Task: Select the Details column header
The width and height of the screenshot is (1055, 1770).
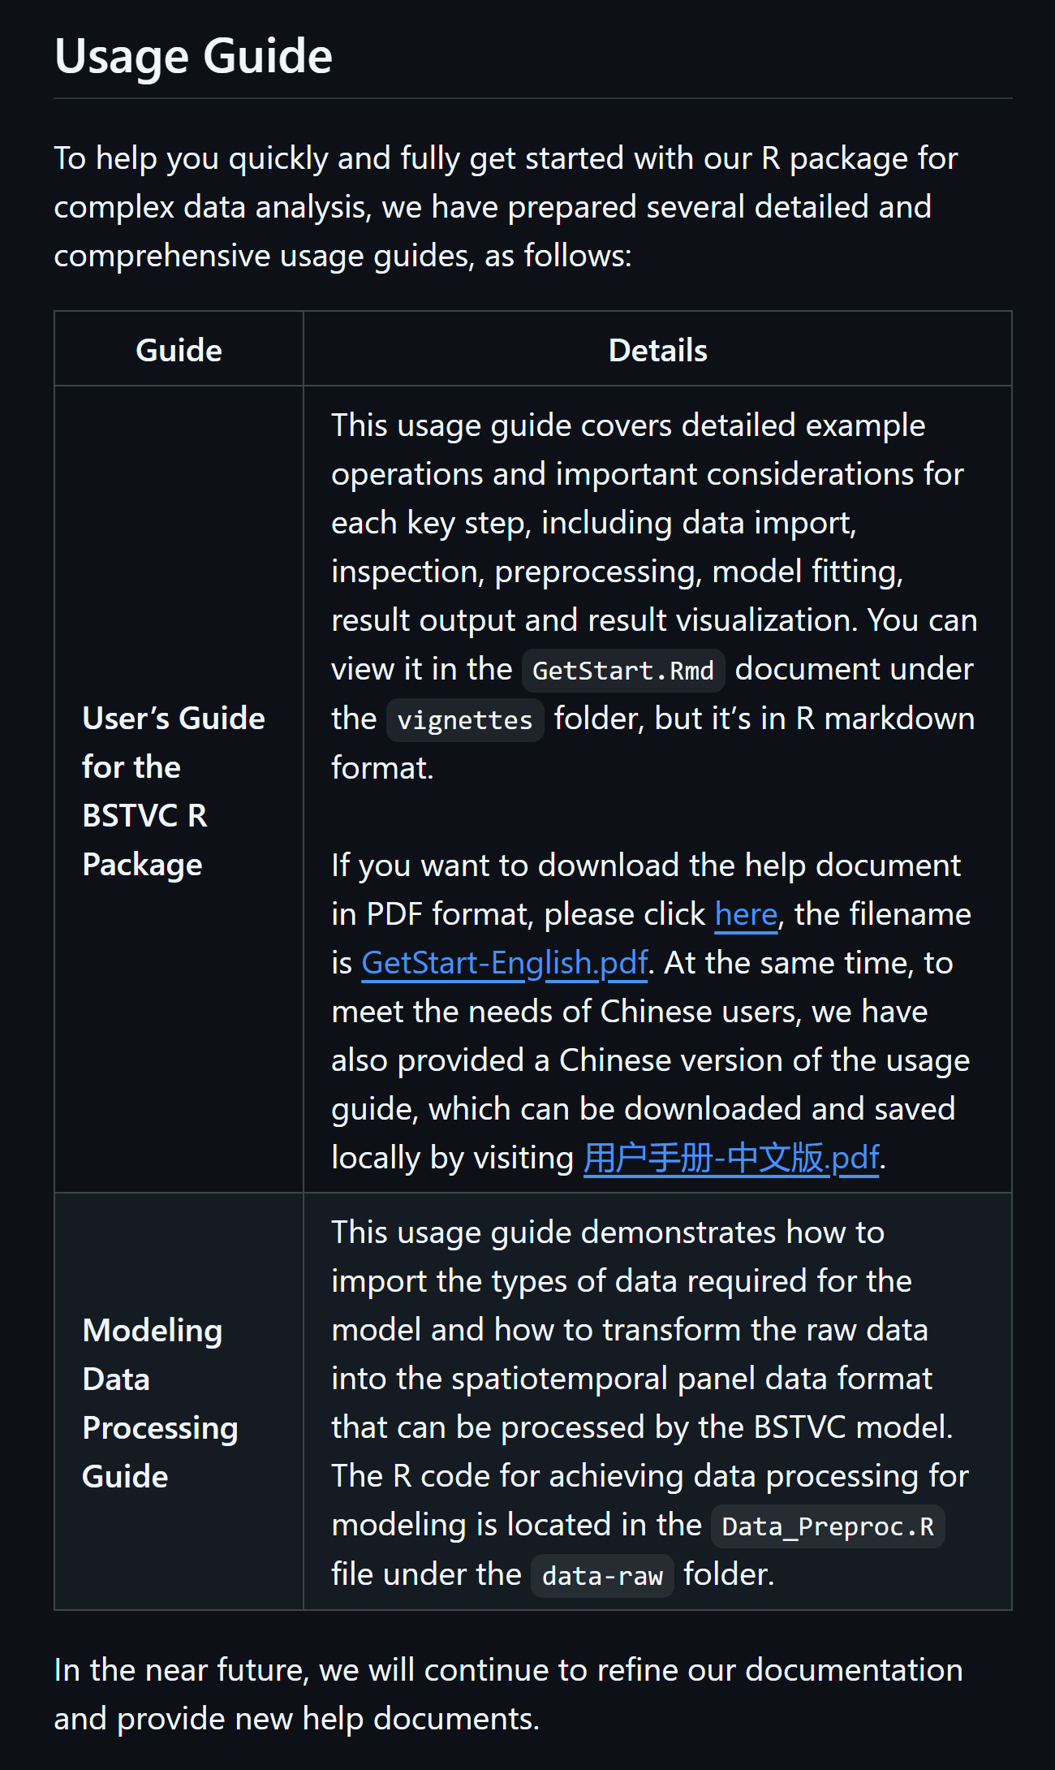Action: pyautogui.click(x=657, y=350)
